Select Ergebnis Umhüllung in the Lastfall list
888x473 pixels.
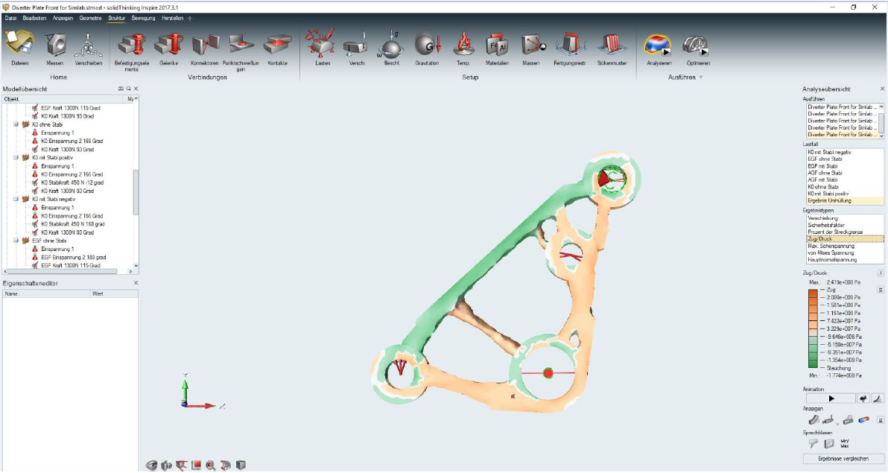[829, 200]
